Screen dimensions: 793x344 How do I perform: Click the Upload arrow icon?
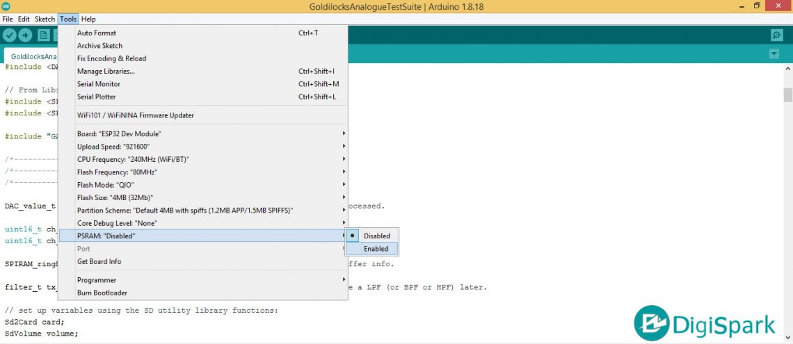tap(26, 35)
